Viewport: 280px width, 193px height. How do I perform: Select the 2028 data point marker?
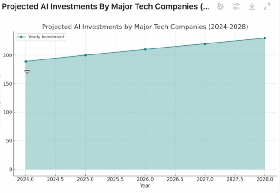tap(264, 38)
